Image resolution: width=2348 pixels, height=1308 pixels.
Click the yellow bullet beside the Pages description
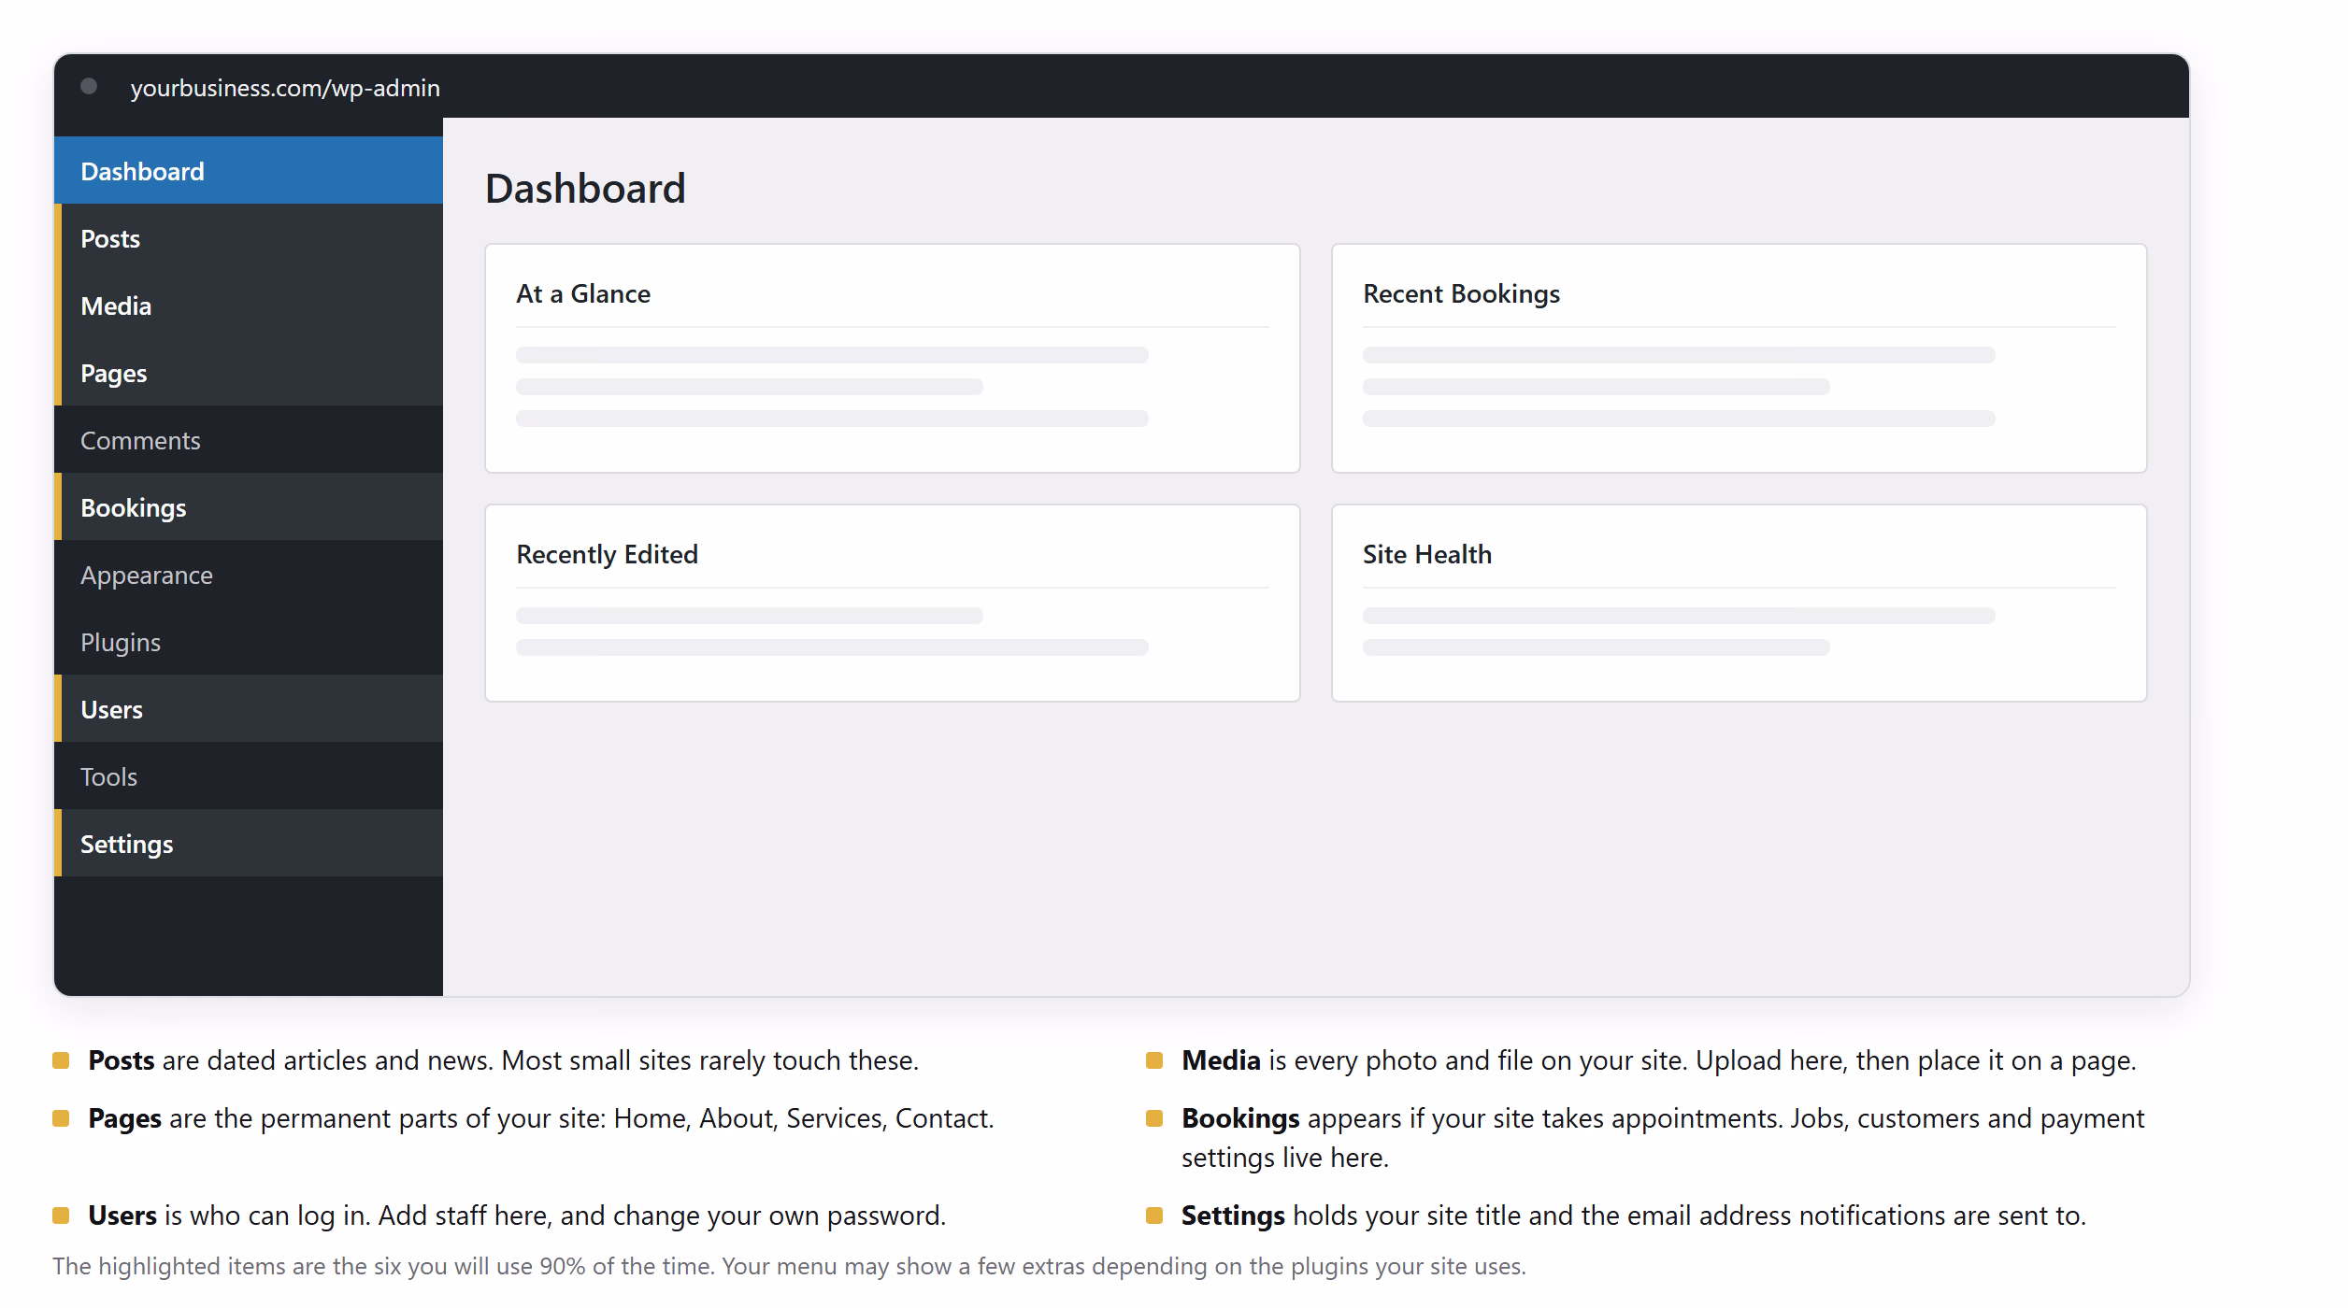tap(61, 1118)
